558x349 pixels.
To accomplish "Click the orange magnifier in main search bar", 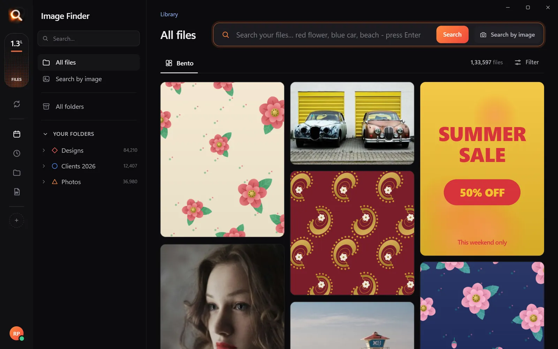I will coord(226,35).
